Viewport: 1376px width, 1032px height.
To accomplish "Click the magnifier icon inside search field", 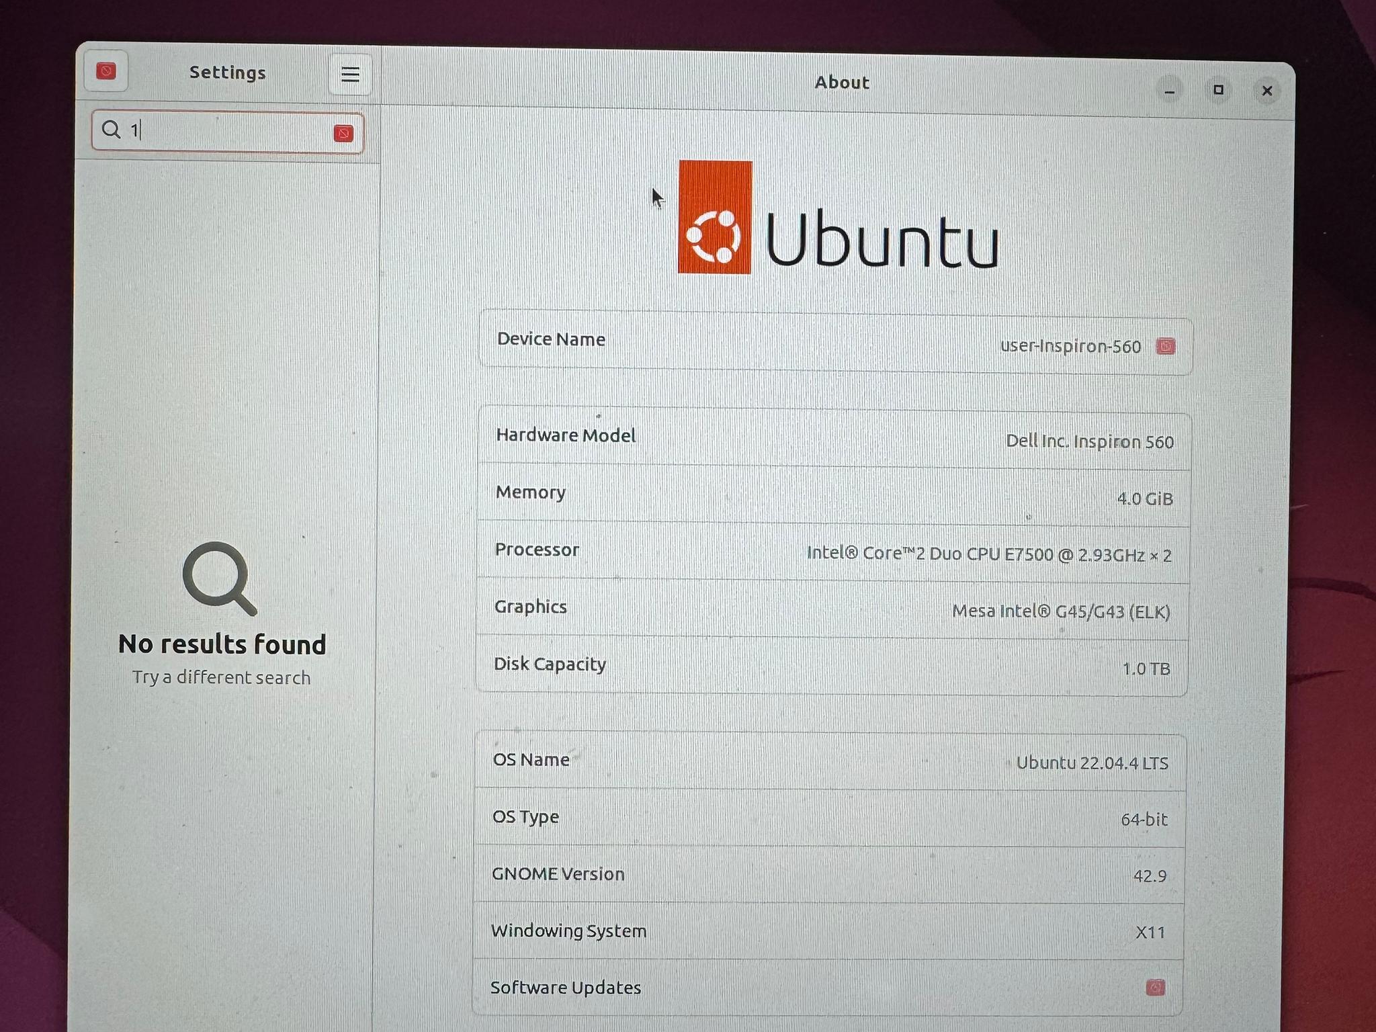I will 111,129.
